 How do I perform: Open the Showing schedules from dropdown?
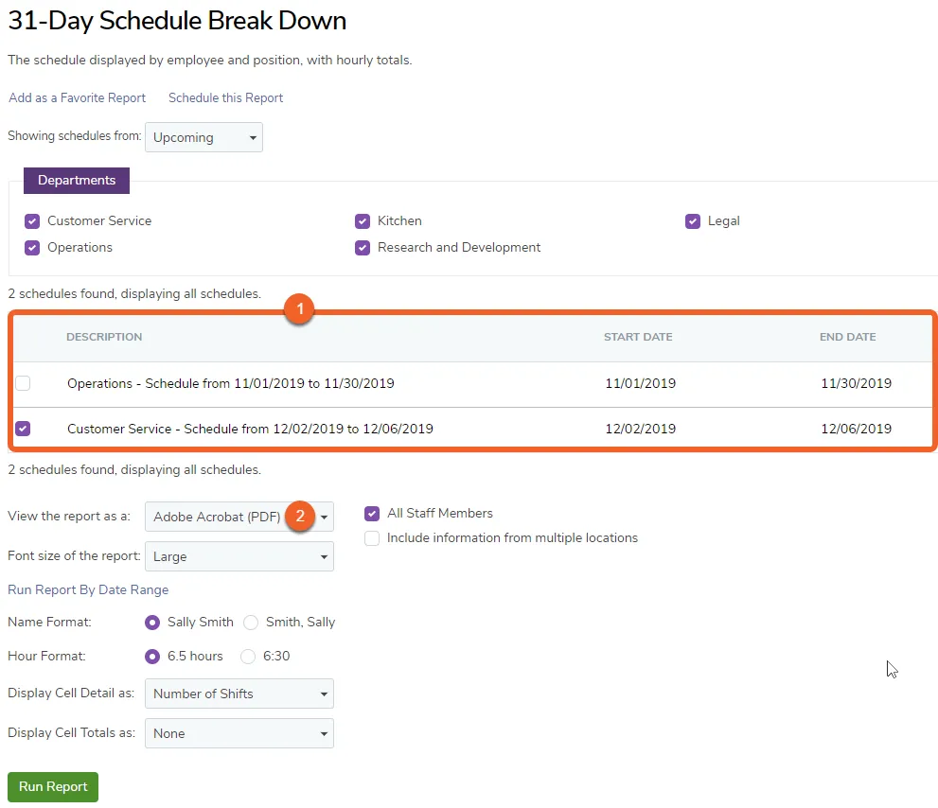point(204,137)
